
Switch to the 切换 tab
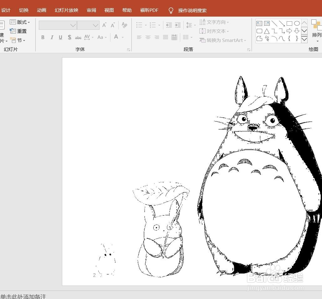coord(23,10)
